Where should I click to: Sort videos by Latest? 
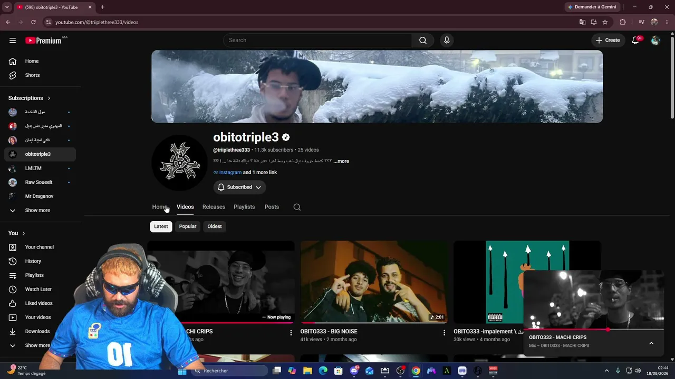point(161,226)
